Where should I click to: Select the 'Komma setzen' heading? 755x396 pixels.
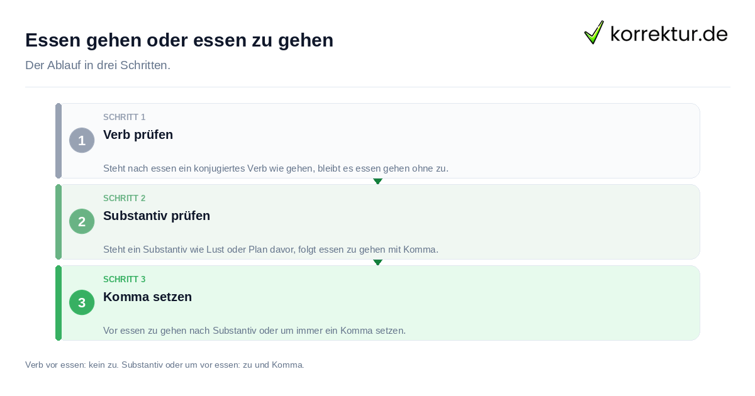pos(147,297)
